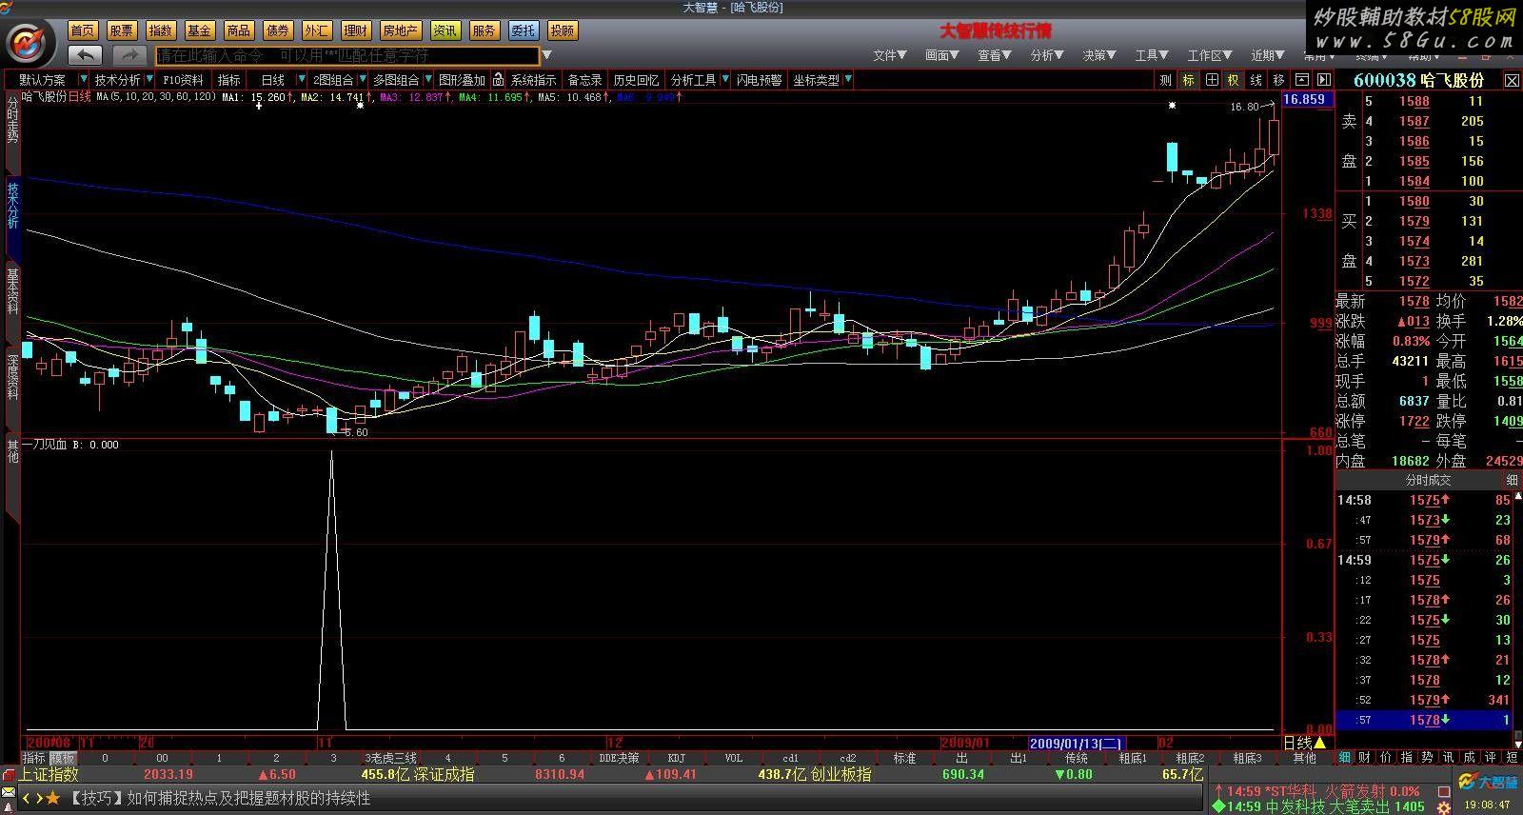Toggle the crosshair grid icon
Viewport: 1523px width, 815px height.
(1211, 80)
